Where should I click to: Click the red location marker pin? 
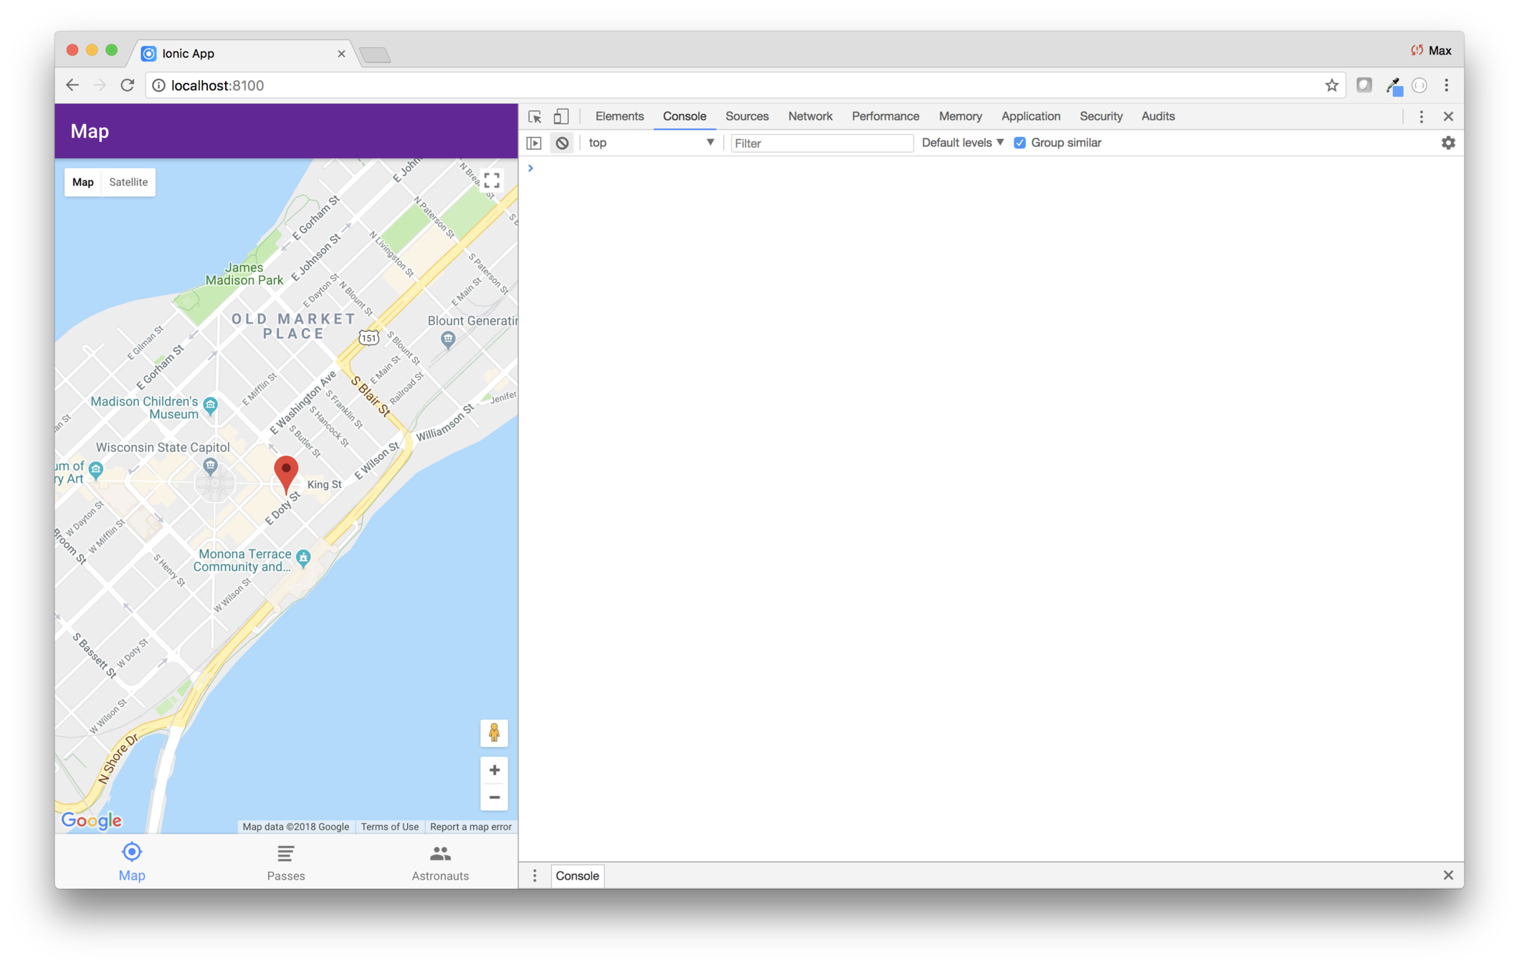point(286,473)
